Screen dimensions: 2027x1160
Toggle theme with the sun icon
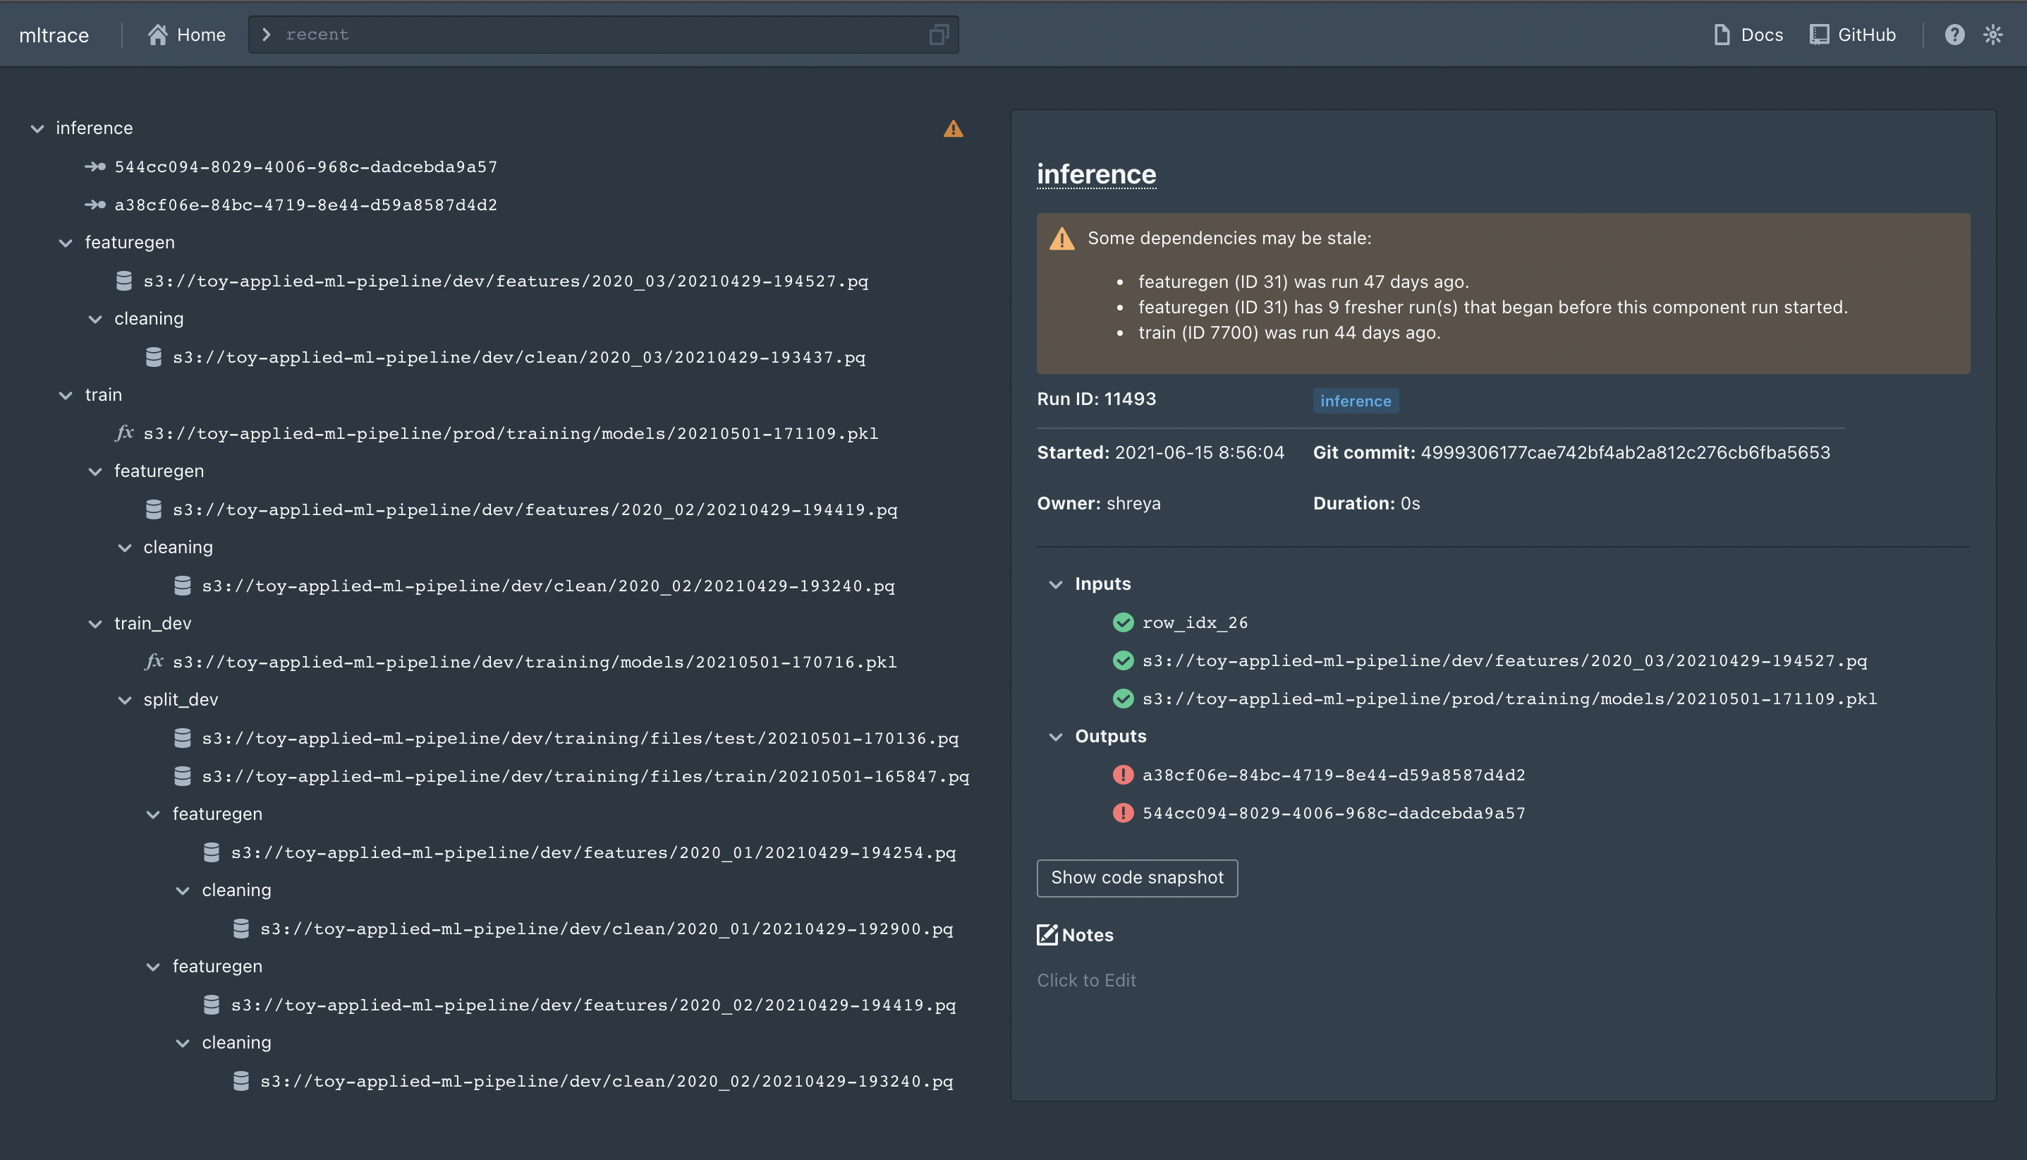coord(1992,35)
